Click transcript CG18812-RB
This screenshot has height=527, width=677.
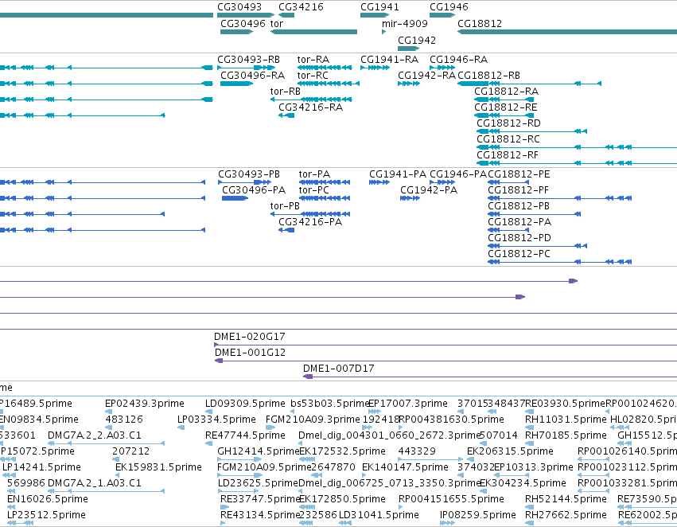click(488, 76)
